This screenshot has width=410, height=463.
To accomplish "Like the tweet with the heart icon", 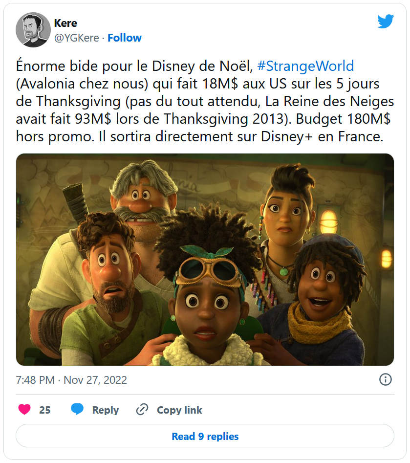I will point(24,409).
